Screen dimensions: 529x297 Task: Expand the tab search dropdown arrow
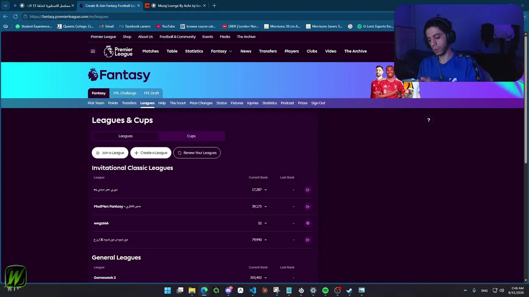5,6
